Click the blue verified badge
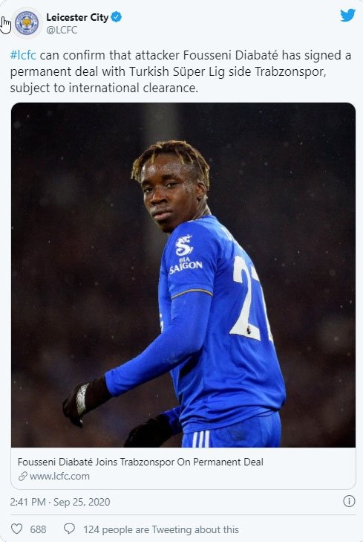Viewport: 363px width, 542px height. tap(117, 16)
